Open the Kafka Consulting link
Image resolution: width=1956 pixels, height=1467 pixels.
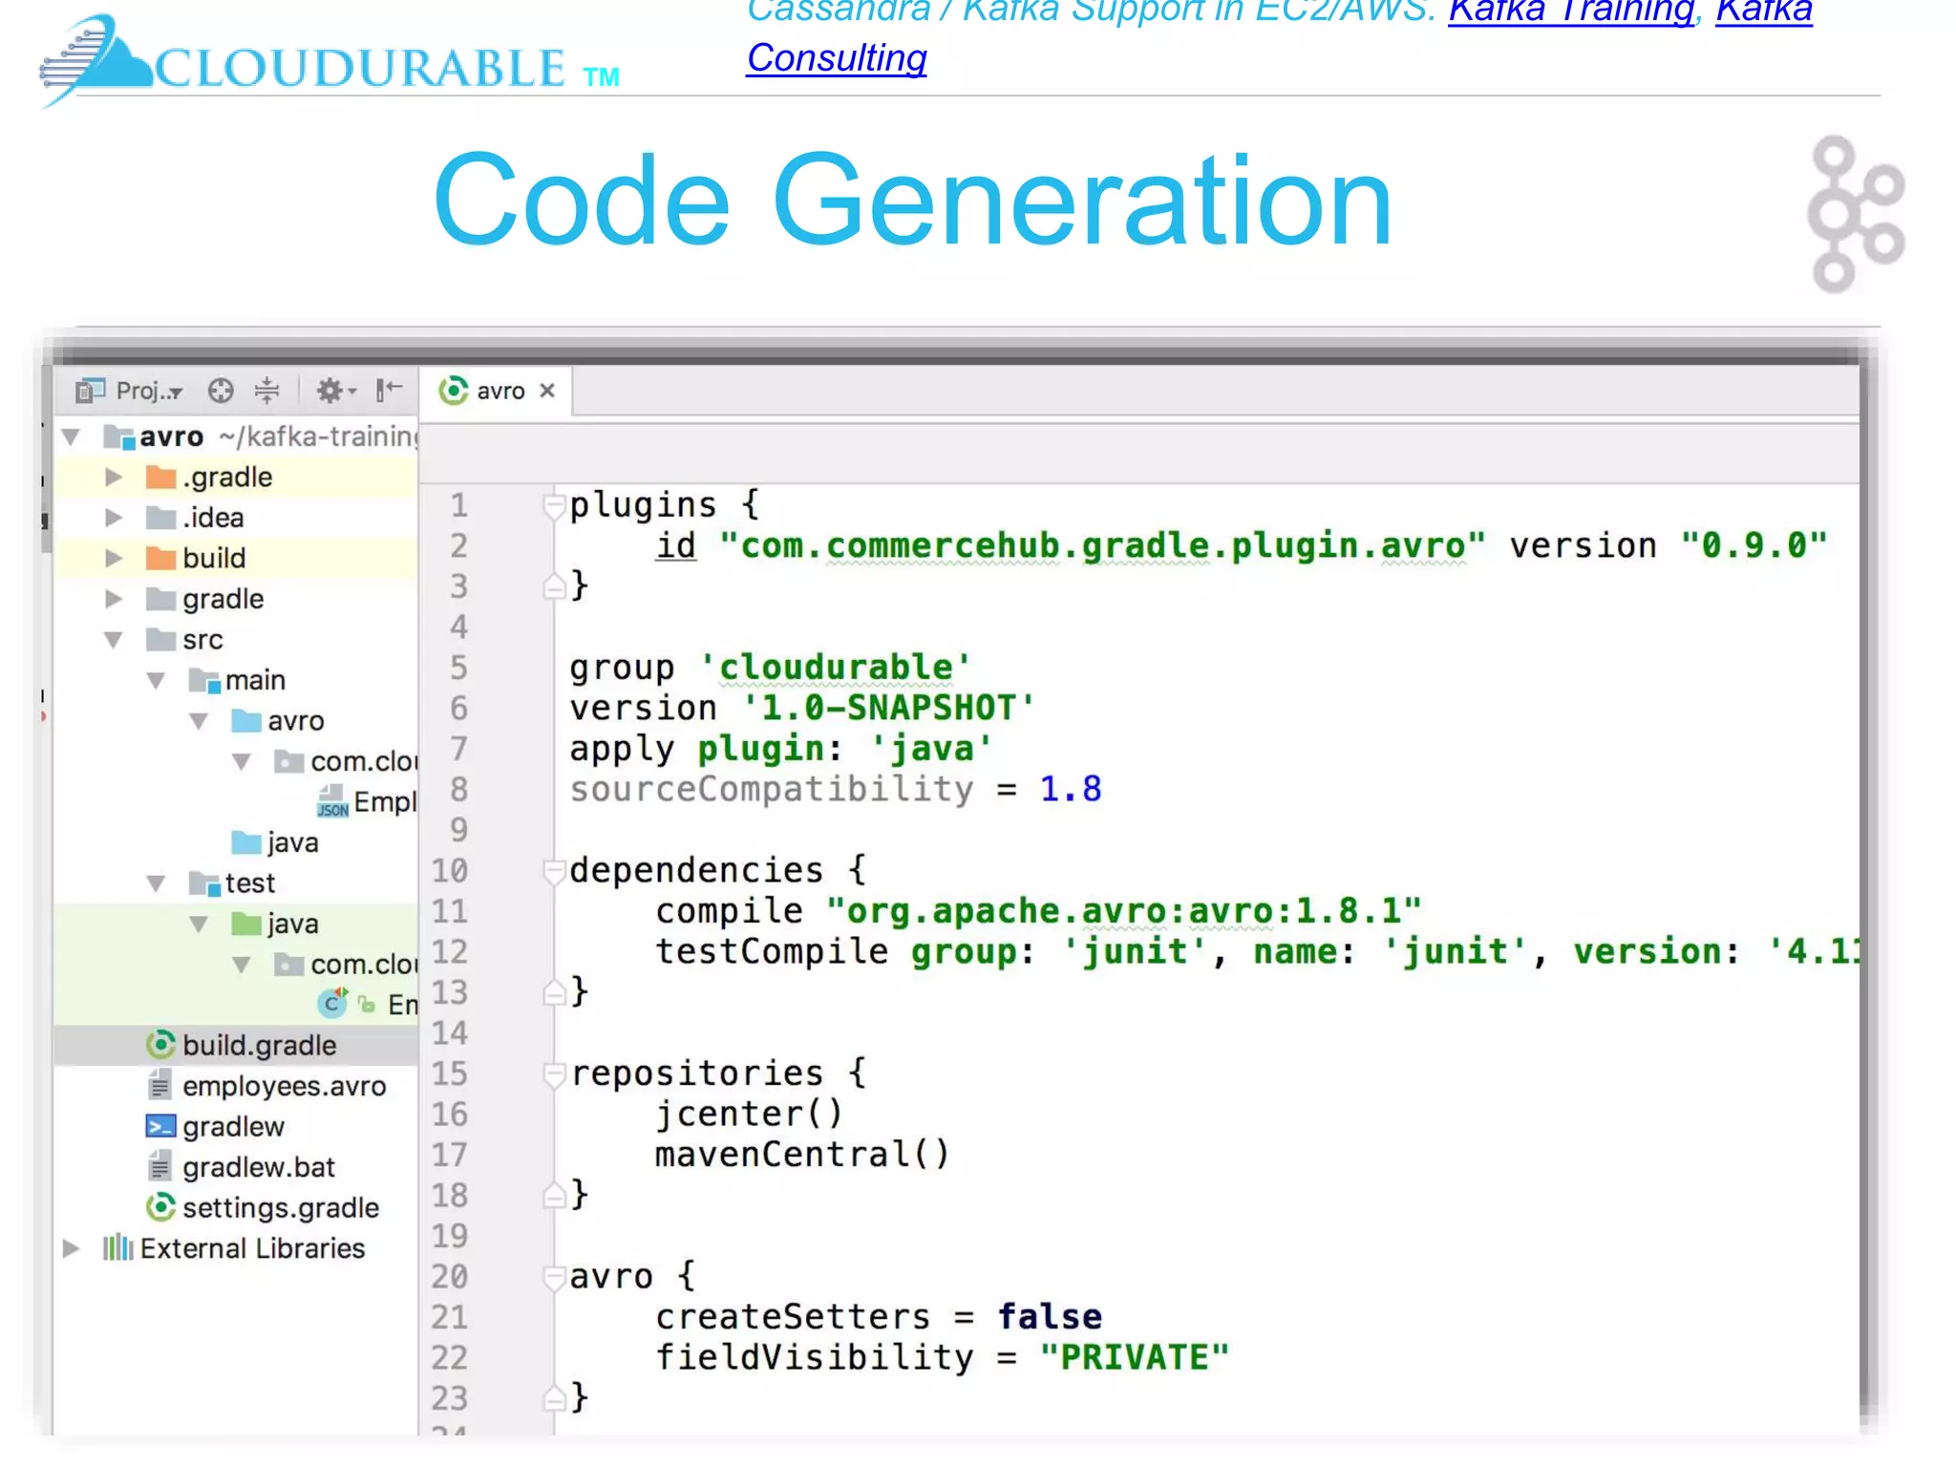pyautogui.click(x=837, y=58)
